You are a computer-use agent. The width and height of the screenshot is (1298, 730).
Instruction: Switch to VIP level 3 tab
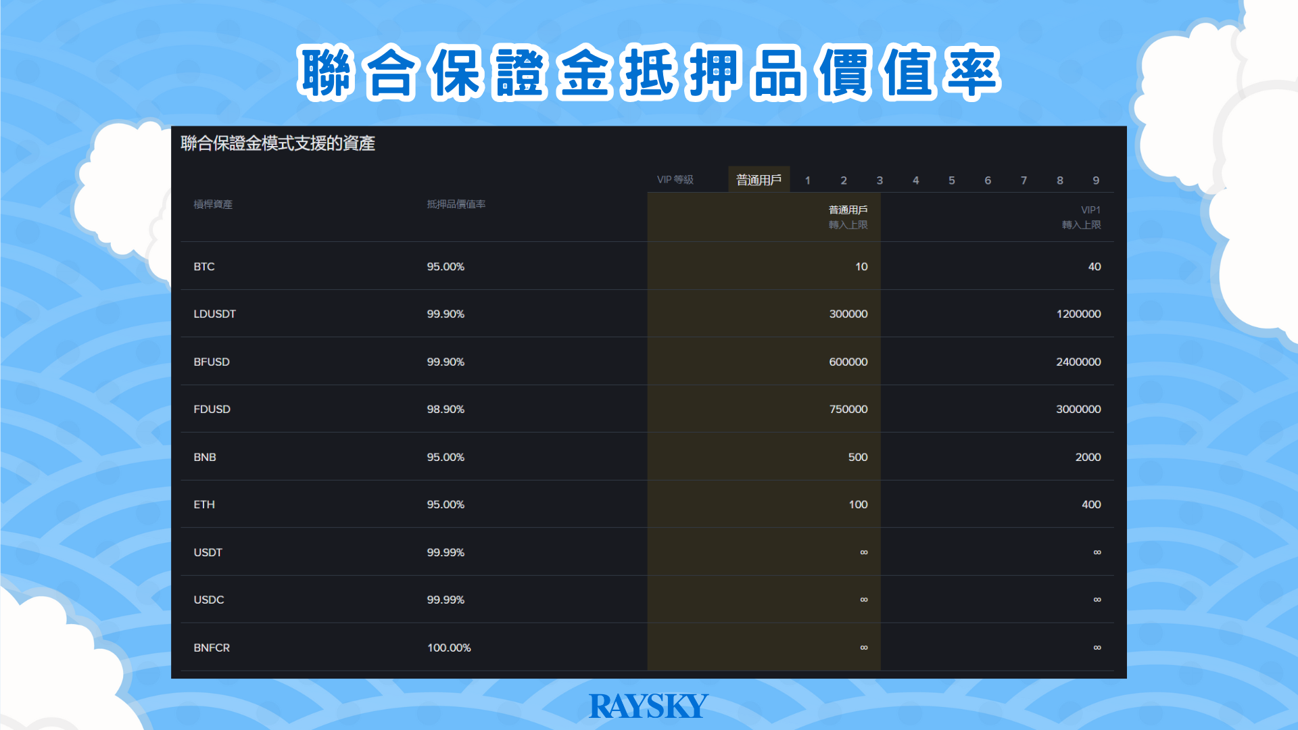point(880,180)
